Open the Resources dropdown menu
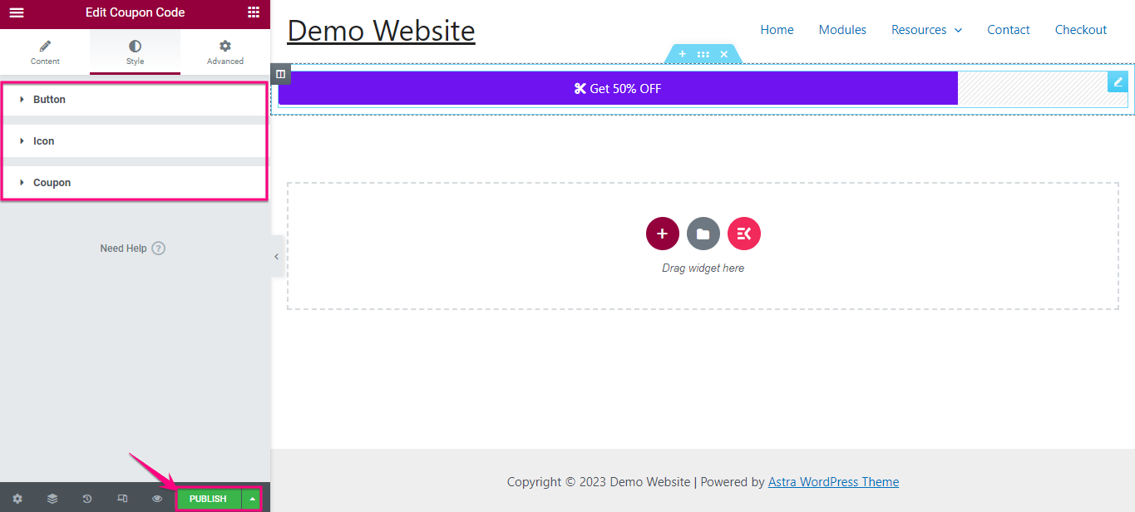 point(925,29)
